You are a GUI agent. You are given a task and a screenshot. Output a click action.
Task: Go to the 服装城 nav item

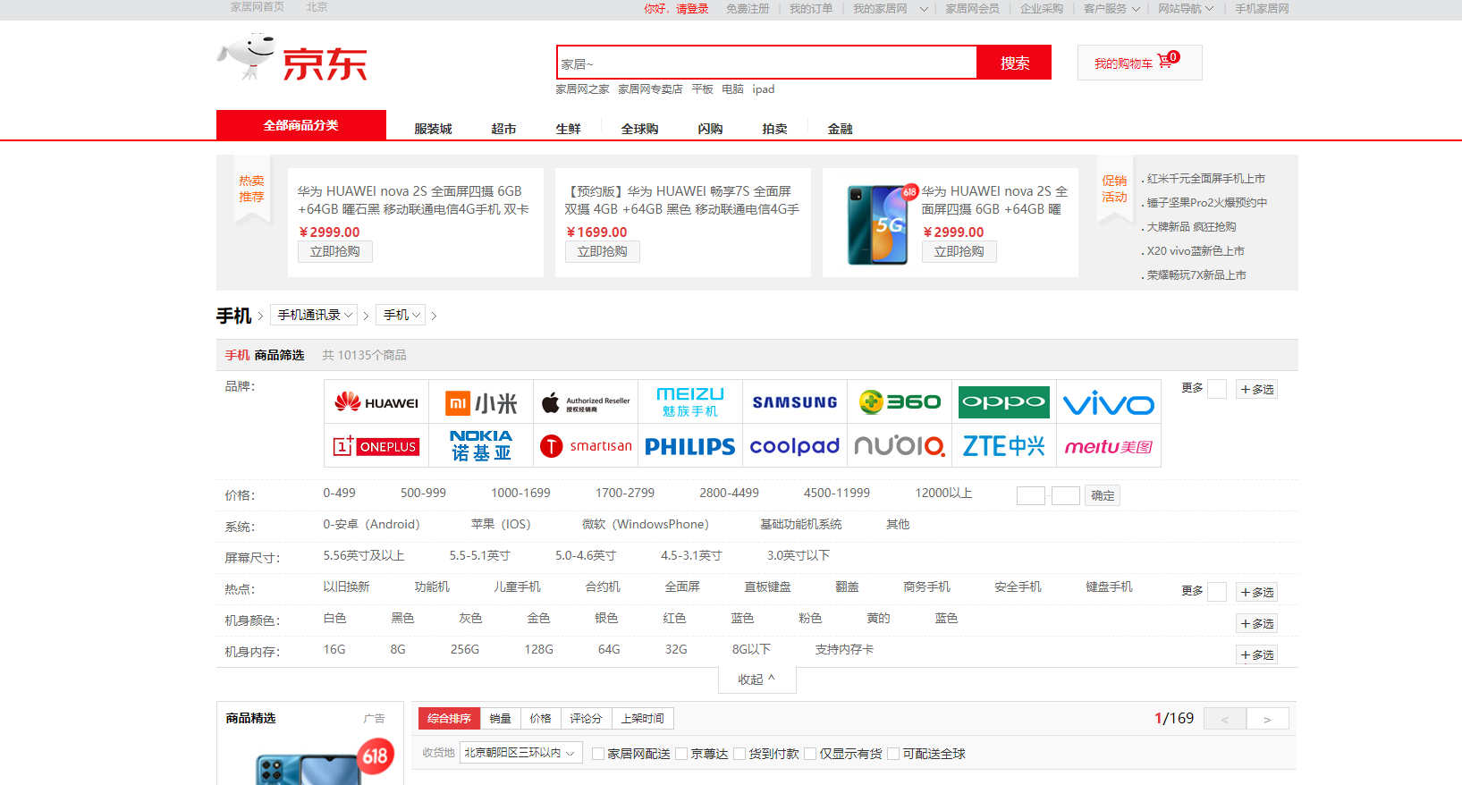(x=433, y=129)
